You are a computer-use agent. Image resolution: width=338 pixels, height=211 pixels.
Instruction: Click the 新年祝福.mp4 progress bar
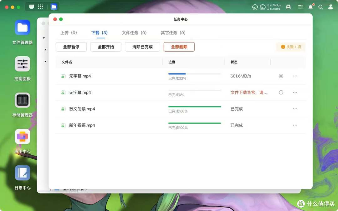(195, 123)
